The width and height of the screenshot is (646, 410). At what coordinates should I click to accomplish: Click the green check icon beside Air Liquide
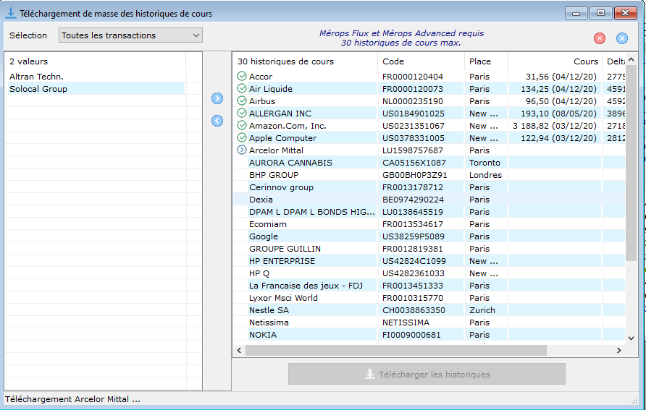click(x=242, y=88)
